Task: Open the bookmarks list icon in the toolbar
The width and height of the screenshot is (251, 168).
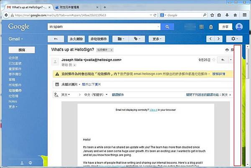Action: [219, 15]
